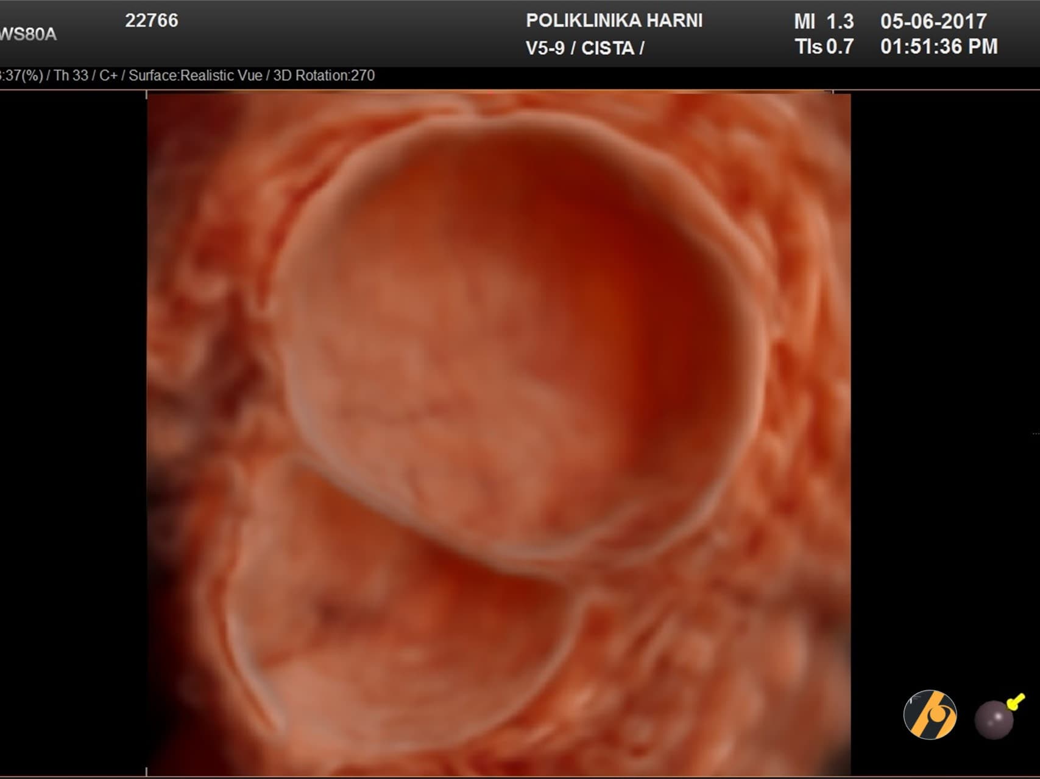
Task: Select the WS80A system label
Action: tap(28, 35)
